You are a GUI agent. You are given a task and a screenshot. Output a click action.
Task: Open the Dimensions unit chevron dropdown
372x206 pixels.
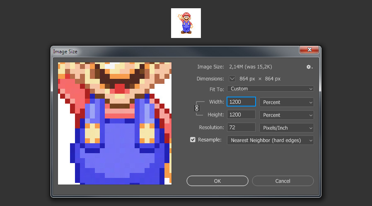232,78
